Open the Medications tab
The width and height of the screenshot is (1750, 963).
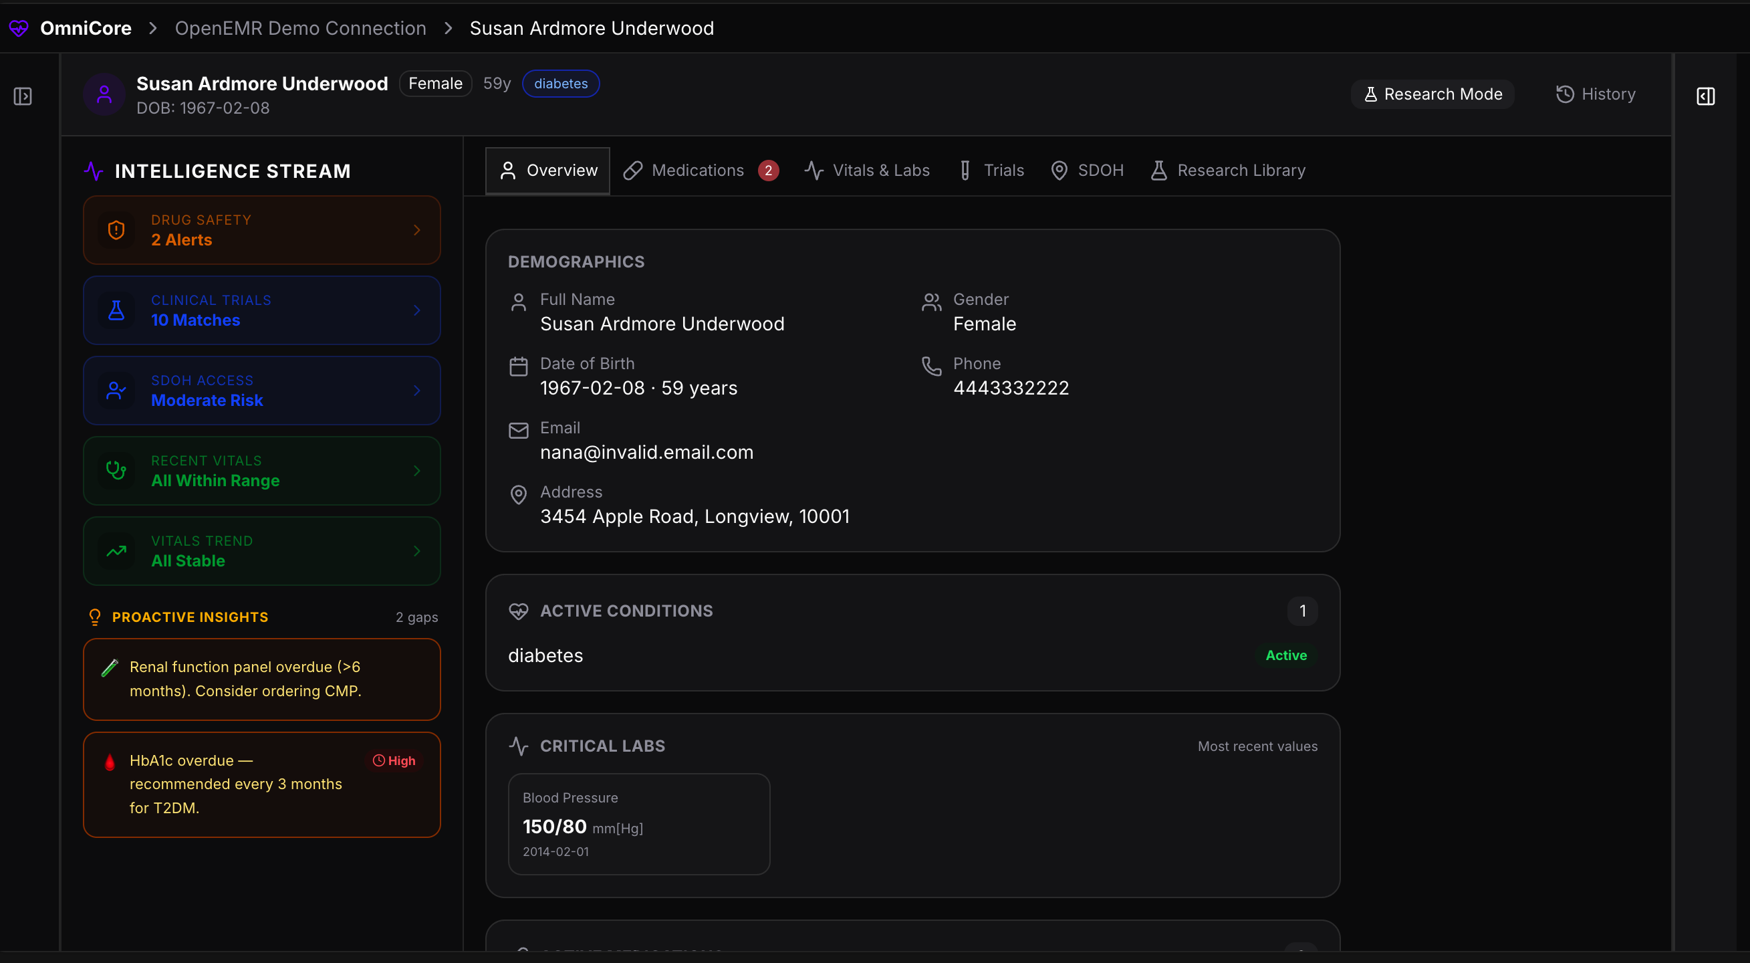click(700, 171)
